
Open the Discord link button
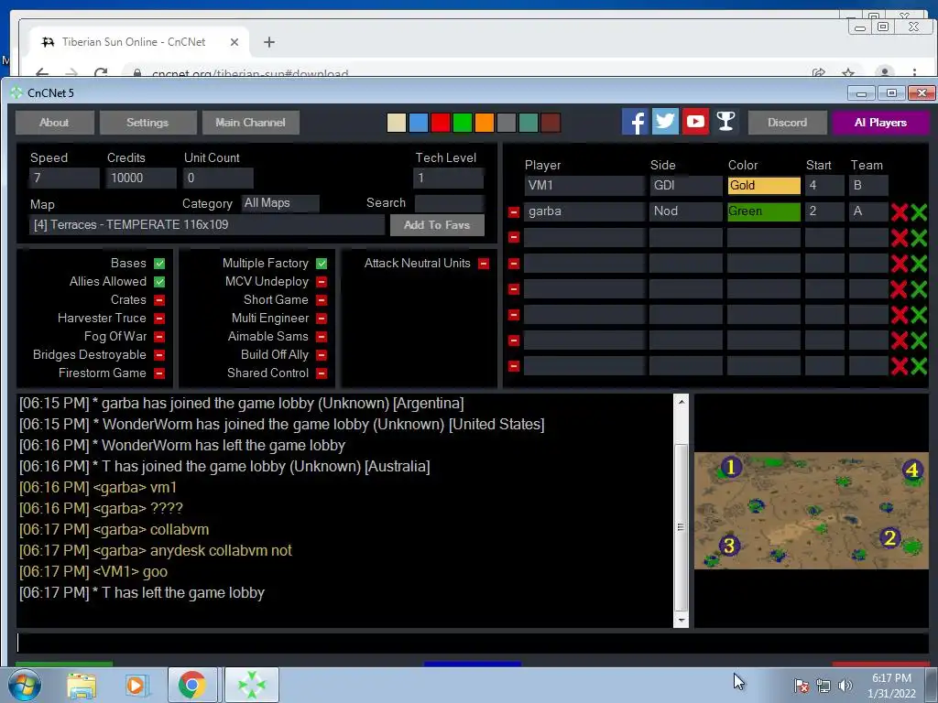tap(787, 122)
